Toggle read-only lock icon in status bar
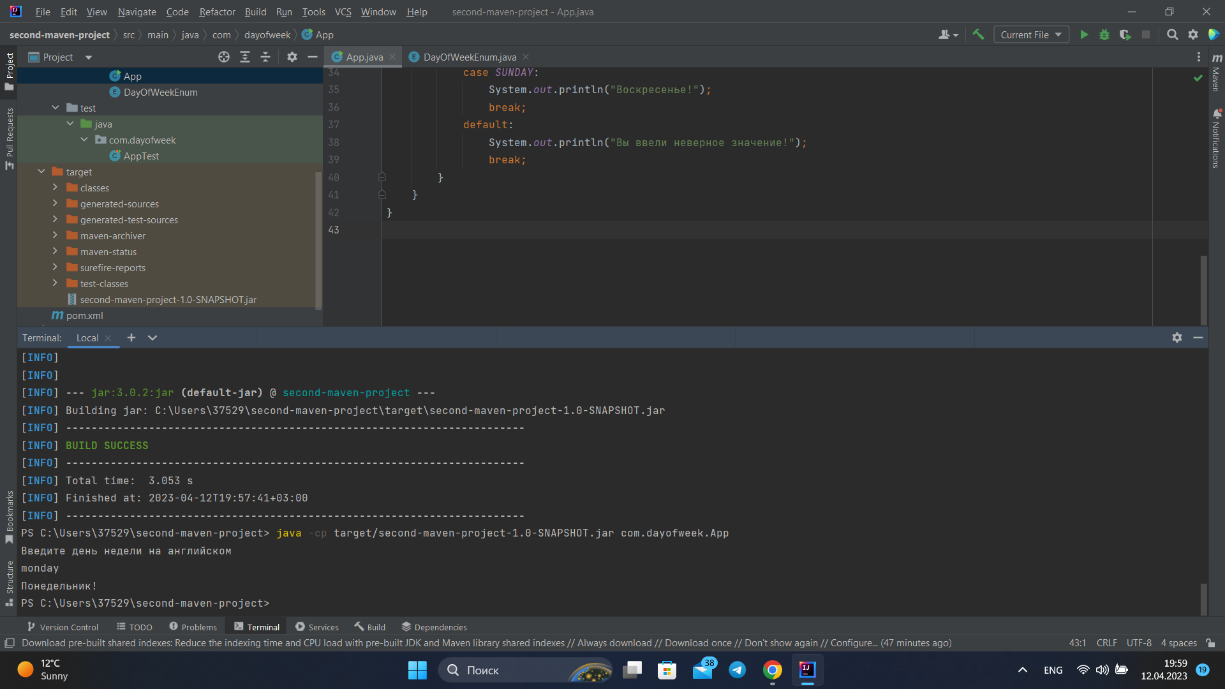Viewport: 1225px width, 689px height. pos(1210,643)
